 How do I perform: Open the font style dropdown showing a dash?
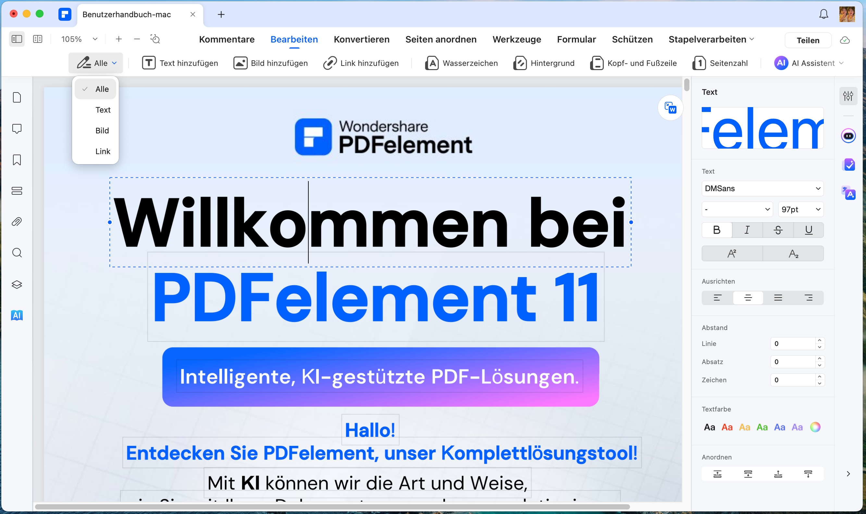pyautogui.click(x=737, y=209)
